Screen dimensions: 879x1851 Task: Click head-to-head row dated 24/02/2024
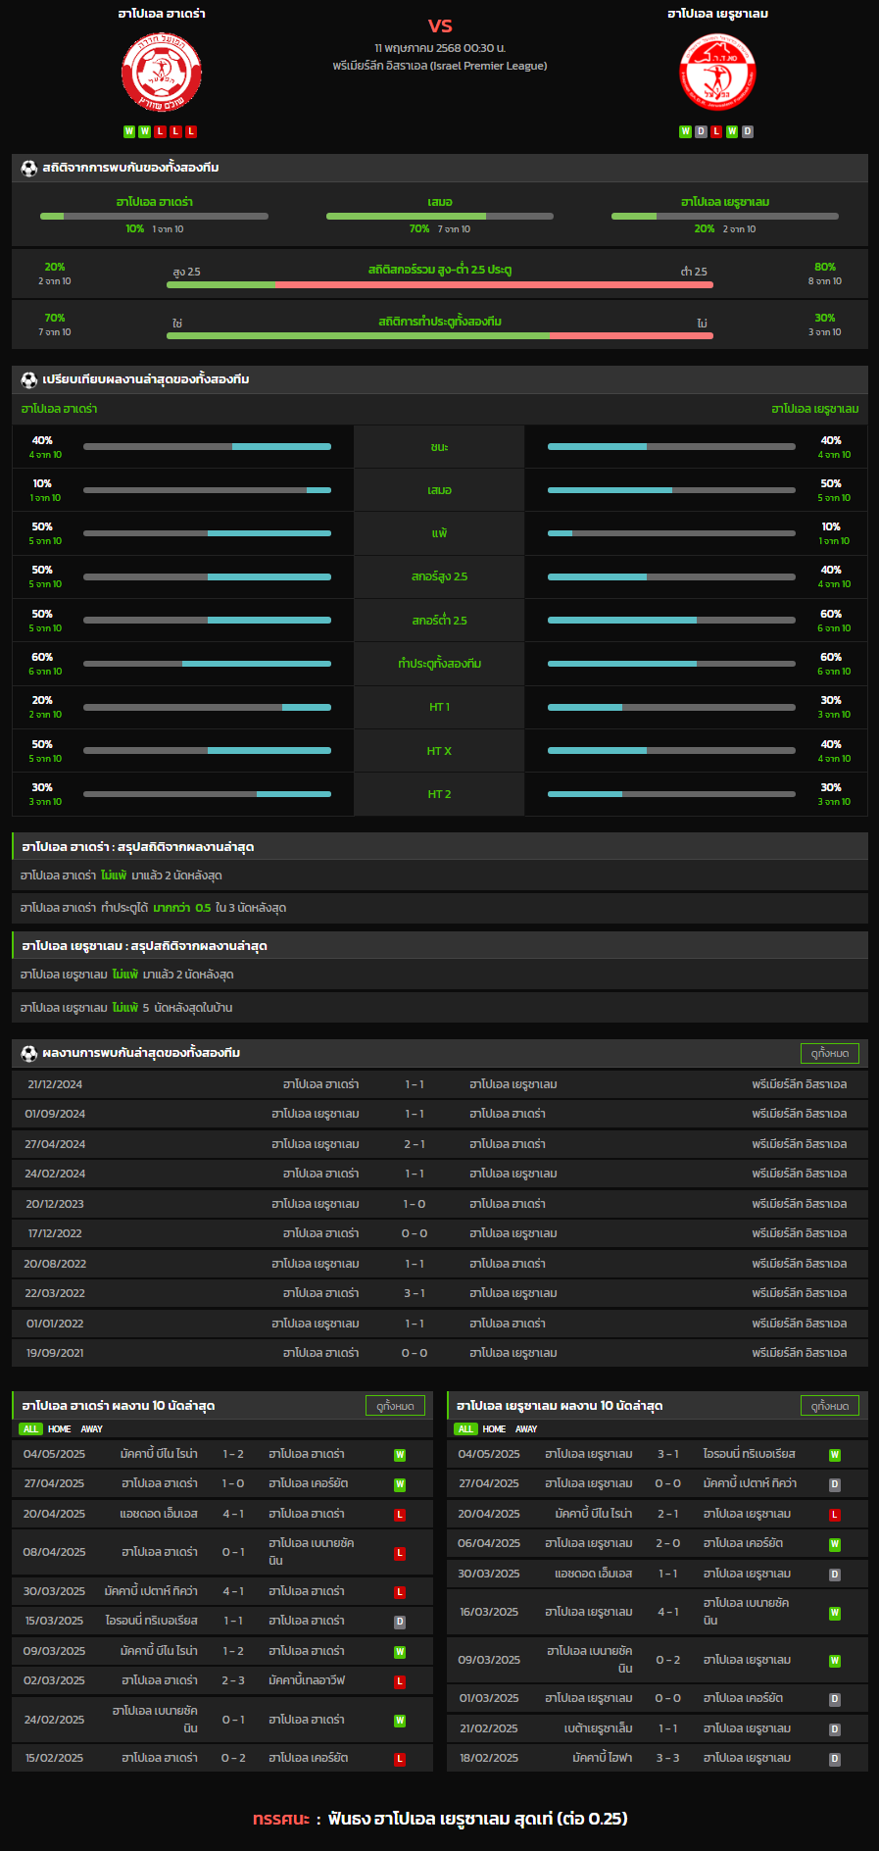(x=440, y=1174)
